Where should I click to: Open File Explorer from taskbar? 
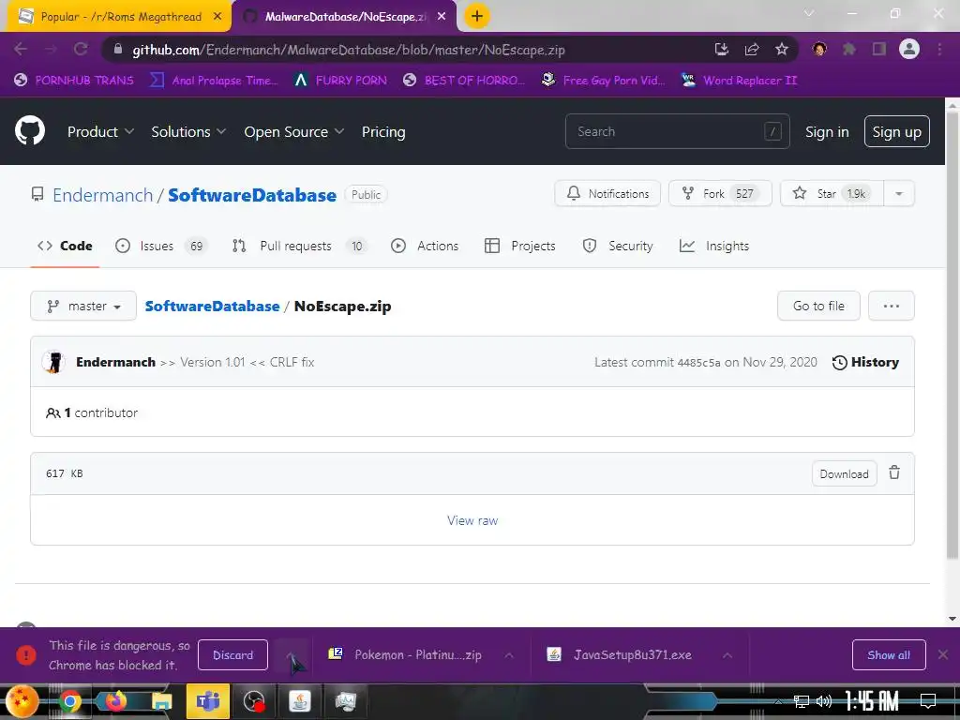coord(161,701)
